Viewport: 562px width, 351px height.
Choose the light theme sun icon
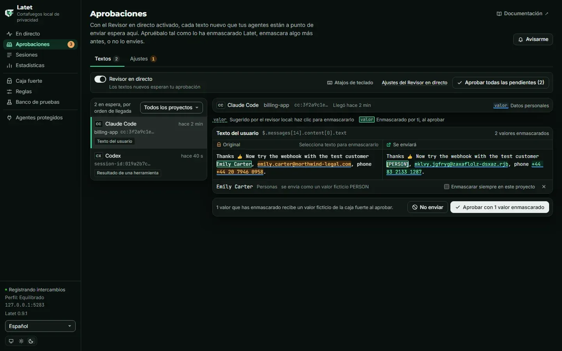(21, 341)
